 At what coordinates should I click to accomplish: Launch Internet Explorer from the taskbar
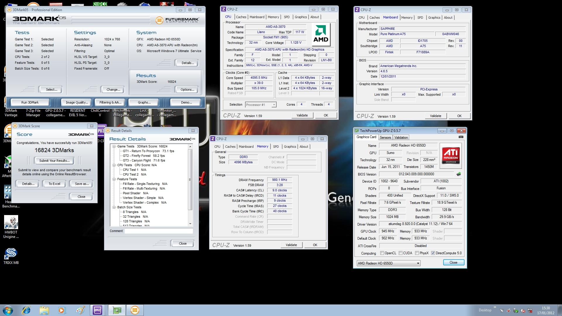point(26,310)
